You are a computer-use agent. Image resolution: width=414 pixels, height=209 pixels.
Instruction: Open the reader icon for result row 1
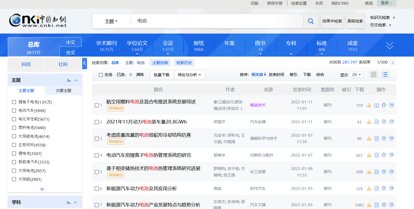[376, 105]
